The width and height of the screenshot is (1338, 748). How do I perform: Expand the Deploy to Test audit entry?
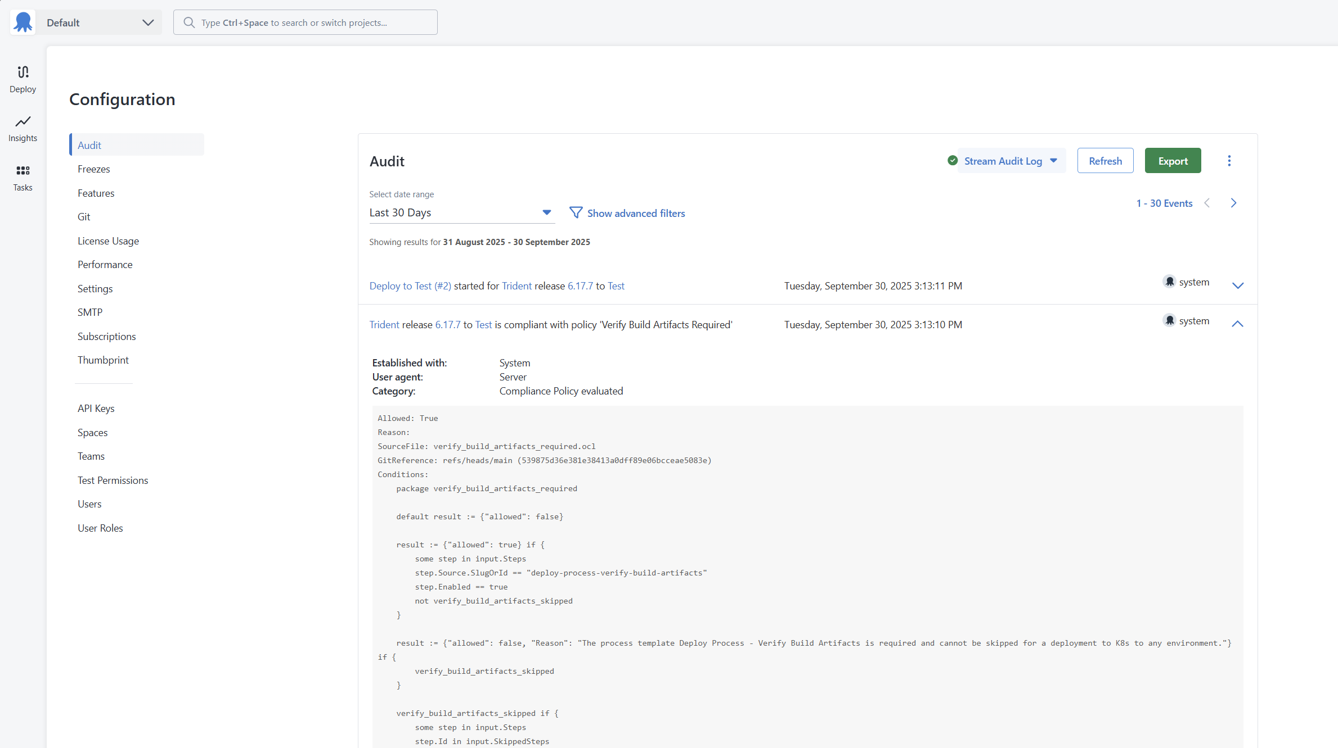coord(1237,285)
